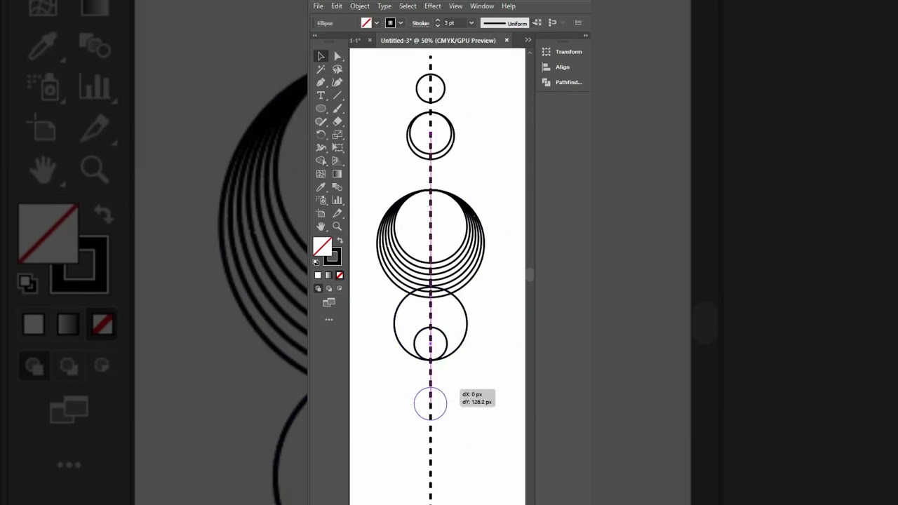Image resolution: width=898 pixels, height=505 pixels.
Task: Select the Zoom tool
Action: [x=337, y=227]
